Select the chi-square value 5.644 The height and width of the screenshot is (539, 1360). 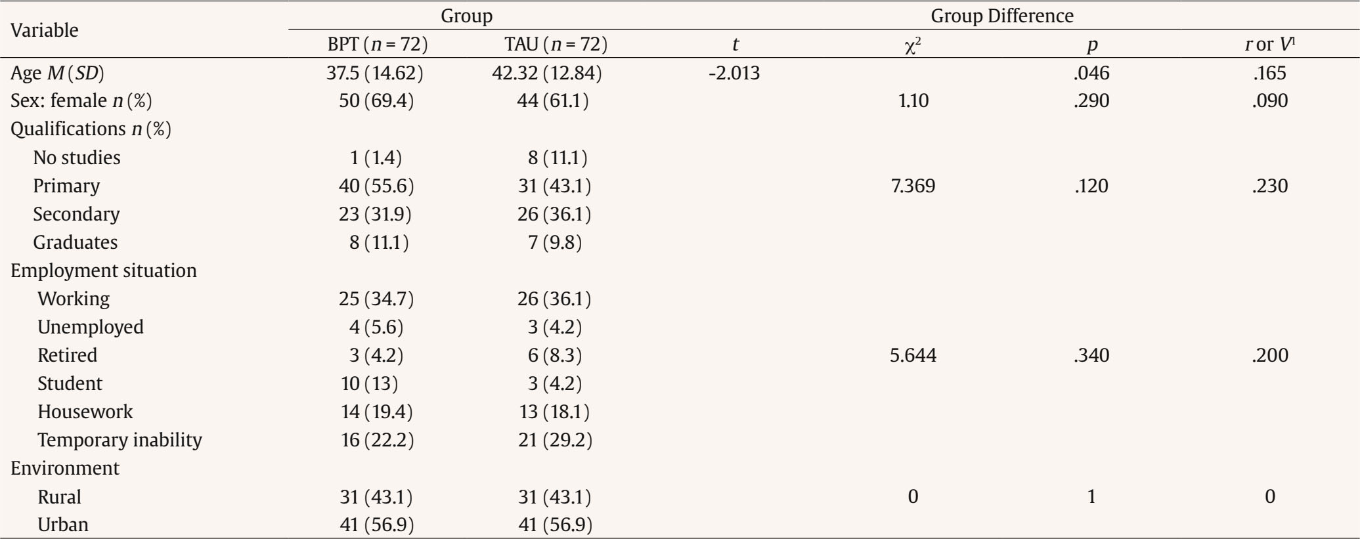tap(912, 355)
